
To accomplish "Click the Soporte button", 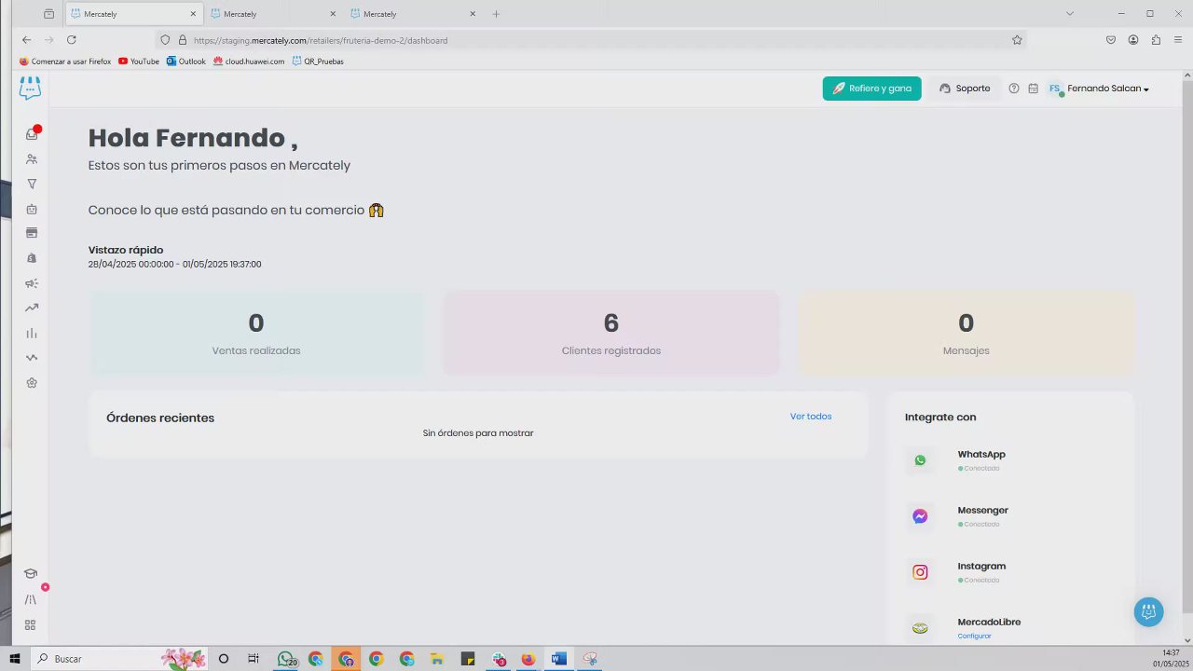I will tap(965, 89).
